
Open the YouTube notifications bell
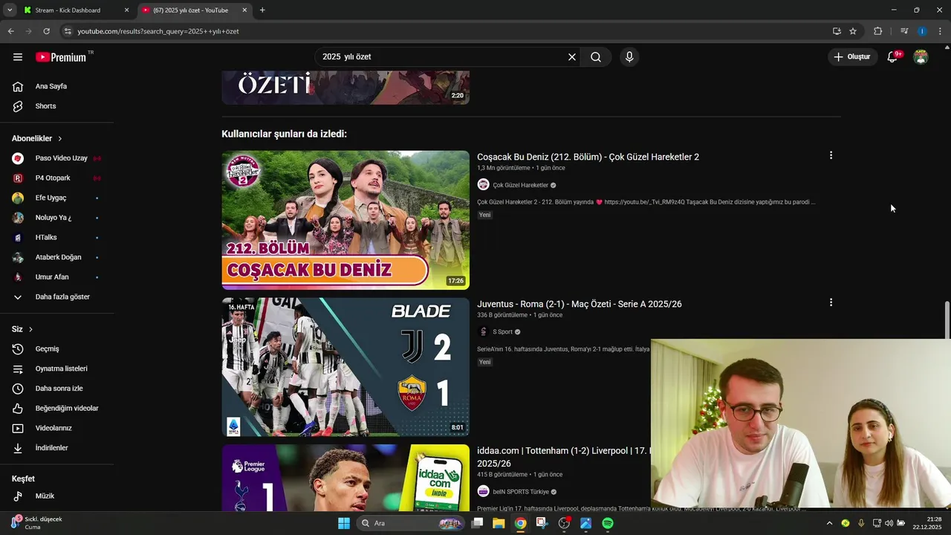click(x=892, y=57)
